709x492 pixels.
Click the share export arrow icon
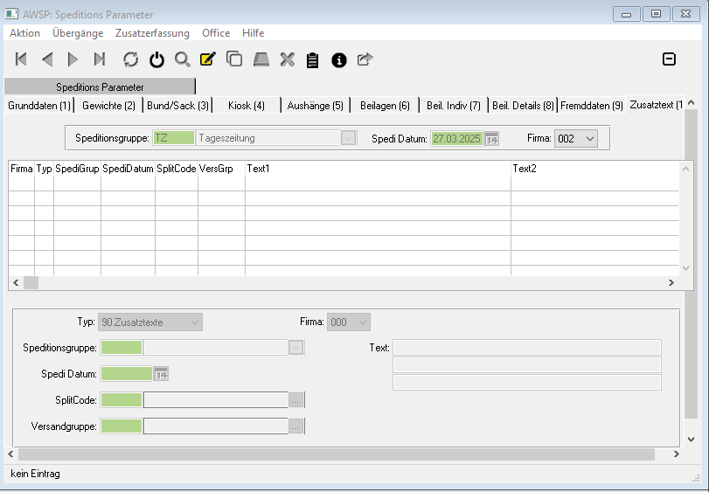365,59
